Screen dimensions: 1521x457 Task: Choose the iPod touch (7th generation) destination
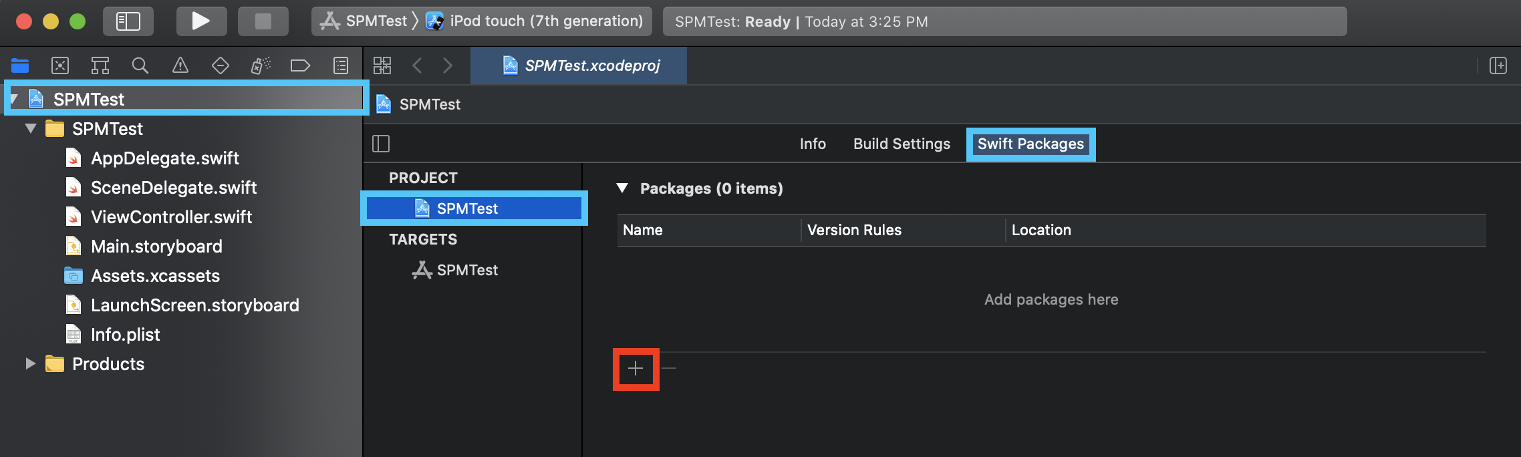click(535, 21)
